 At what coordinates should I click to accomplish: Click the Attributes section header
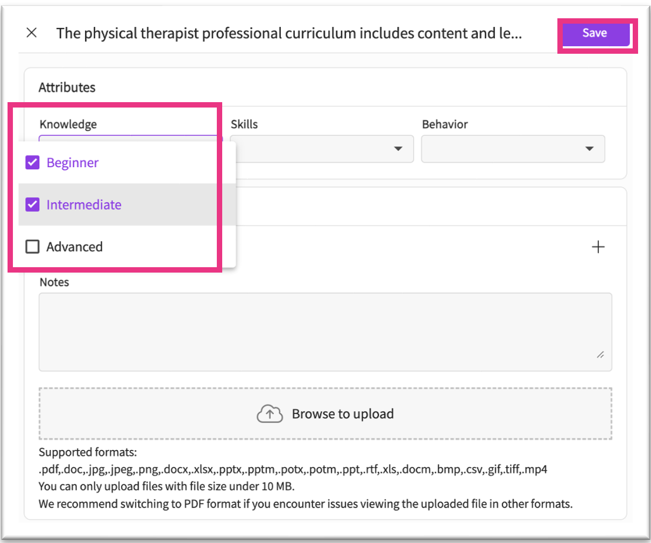pyautogui.click(x=67, y=87)
